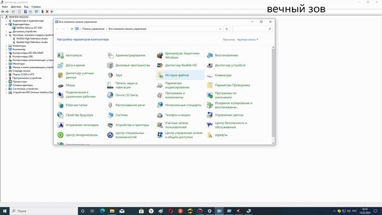Open Диспетчер учетных данных
The height and width of the screenshot is (215, 382).
[76, 75]
